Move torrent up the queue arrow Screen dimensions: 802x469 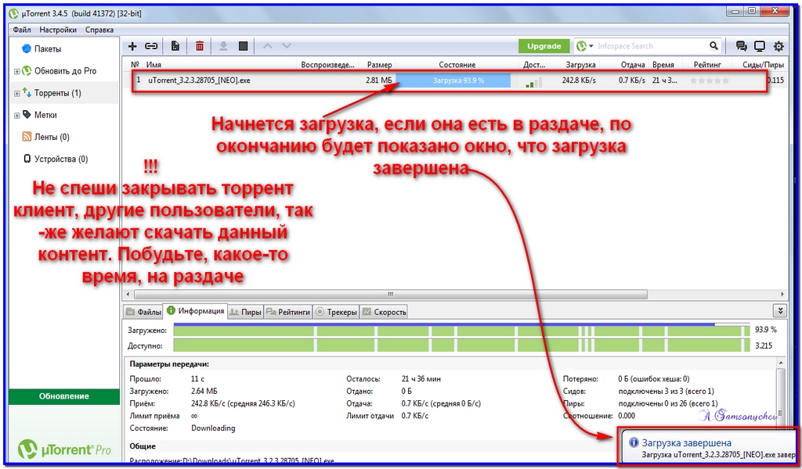point(267,46)
